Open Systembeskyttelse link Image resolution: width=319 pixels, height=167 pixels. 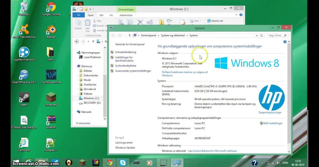click(x=125, y=66)
